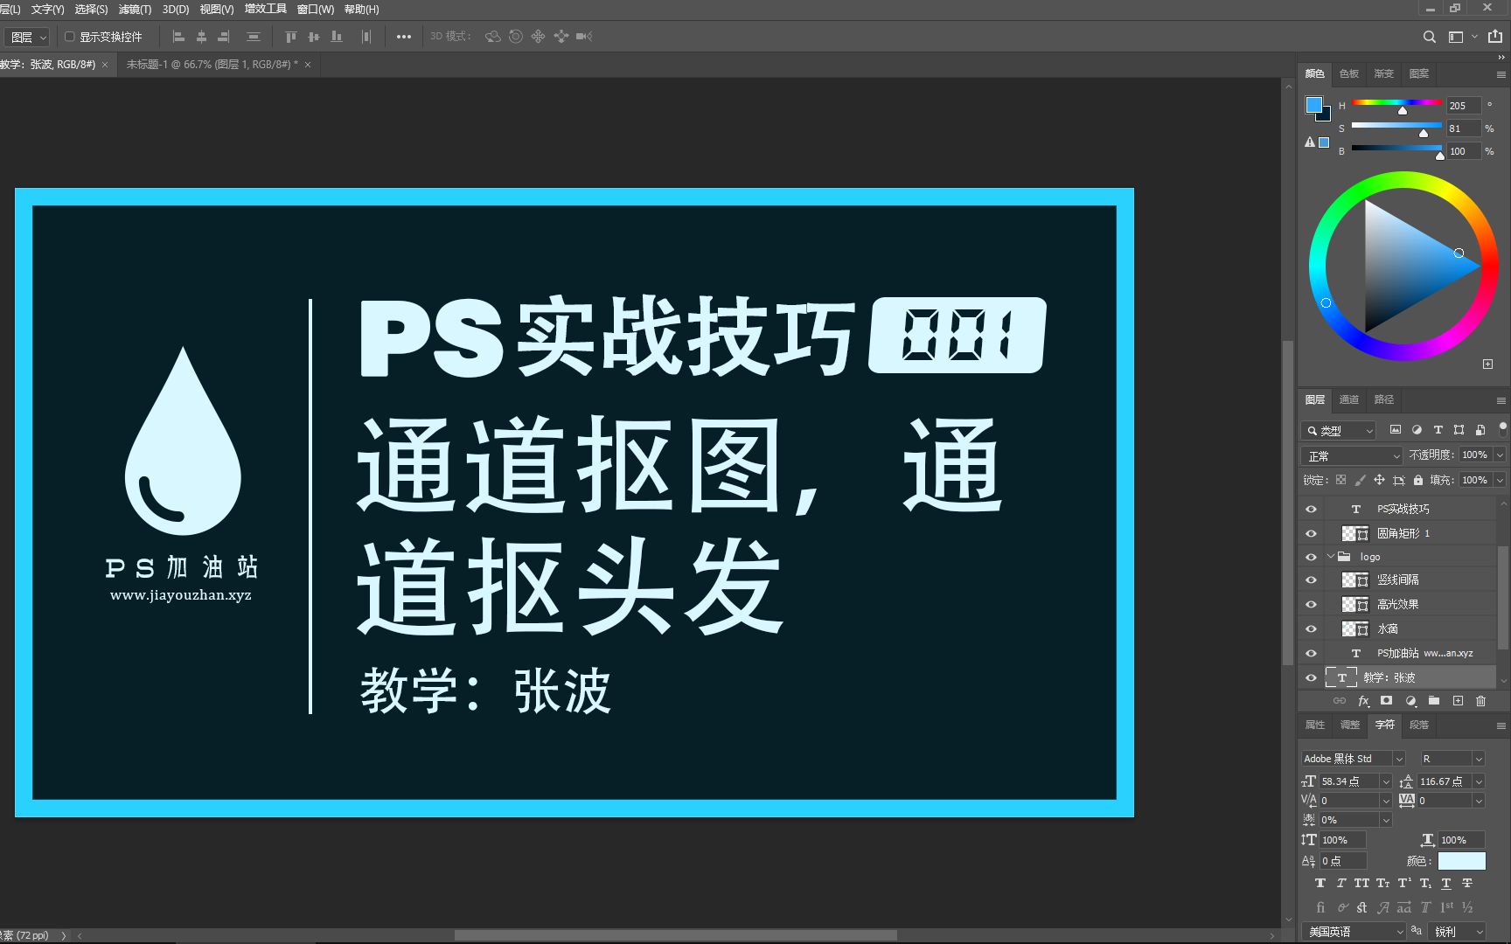Apply faux bold in Character panel

pos(1320,883)
